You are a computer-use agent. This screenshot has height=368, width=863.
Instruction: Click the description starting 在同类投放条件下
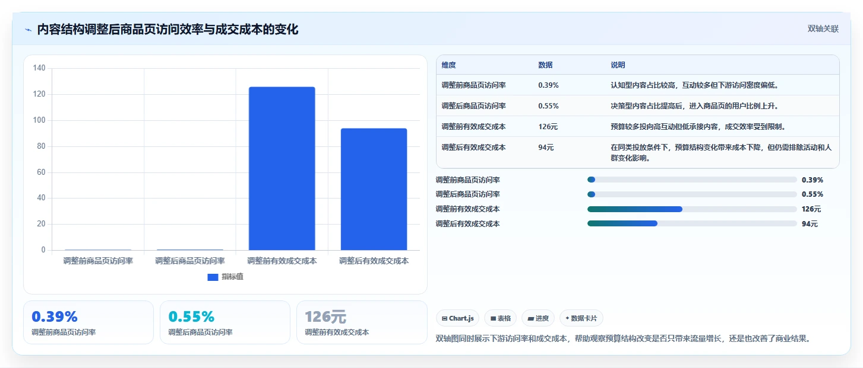point(721,153)
